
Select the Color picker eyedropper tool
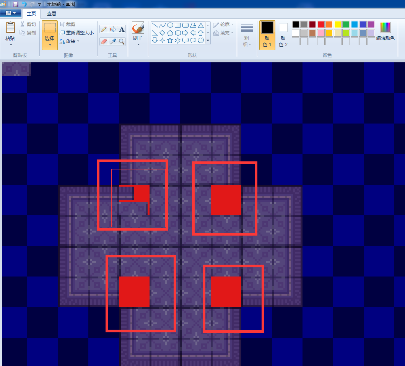click(x=112, y=42)
